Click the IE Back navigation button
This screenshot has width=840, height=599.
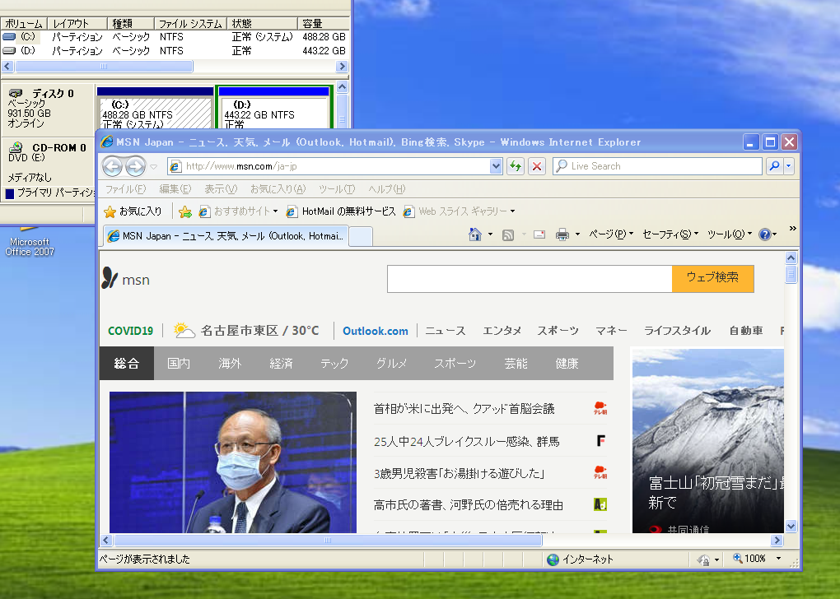(x=113, y=166)
